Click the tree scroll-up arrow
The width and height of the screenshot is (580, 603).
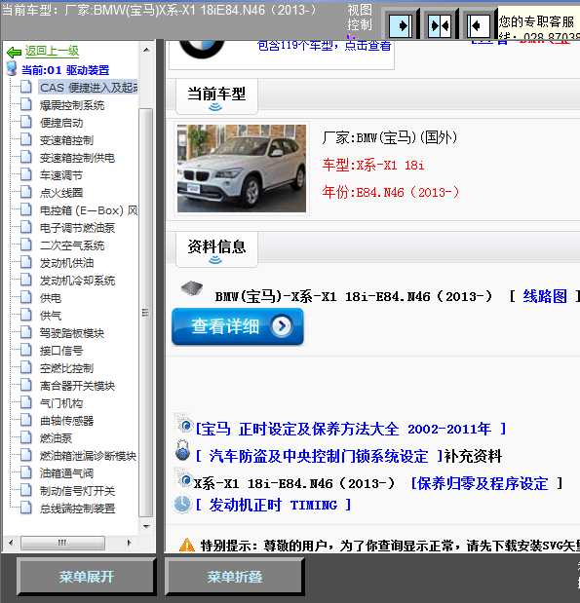tap(146, 50)
